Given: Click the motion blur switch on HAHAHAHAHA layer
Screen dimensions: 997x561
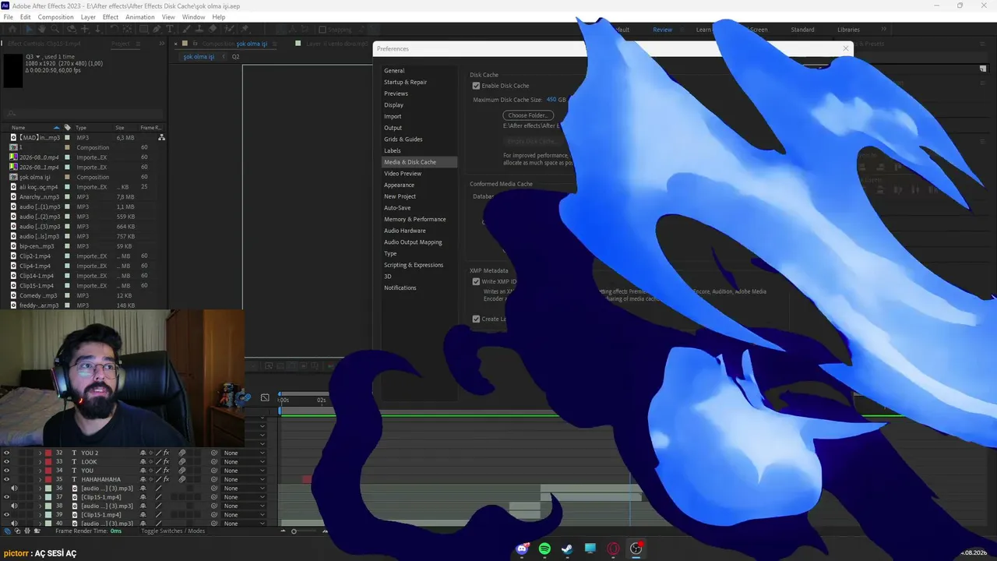Looking at the screenshot, I should coord(181,479).
